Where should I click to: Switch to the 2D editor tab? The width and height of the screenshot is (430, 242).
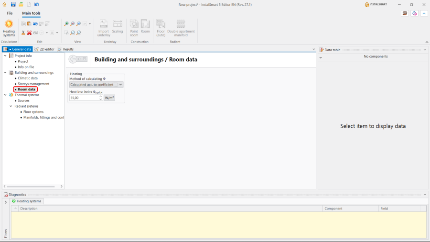click(x=44, y=49)
